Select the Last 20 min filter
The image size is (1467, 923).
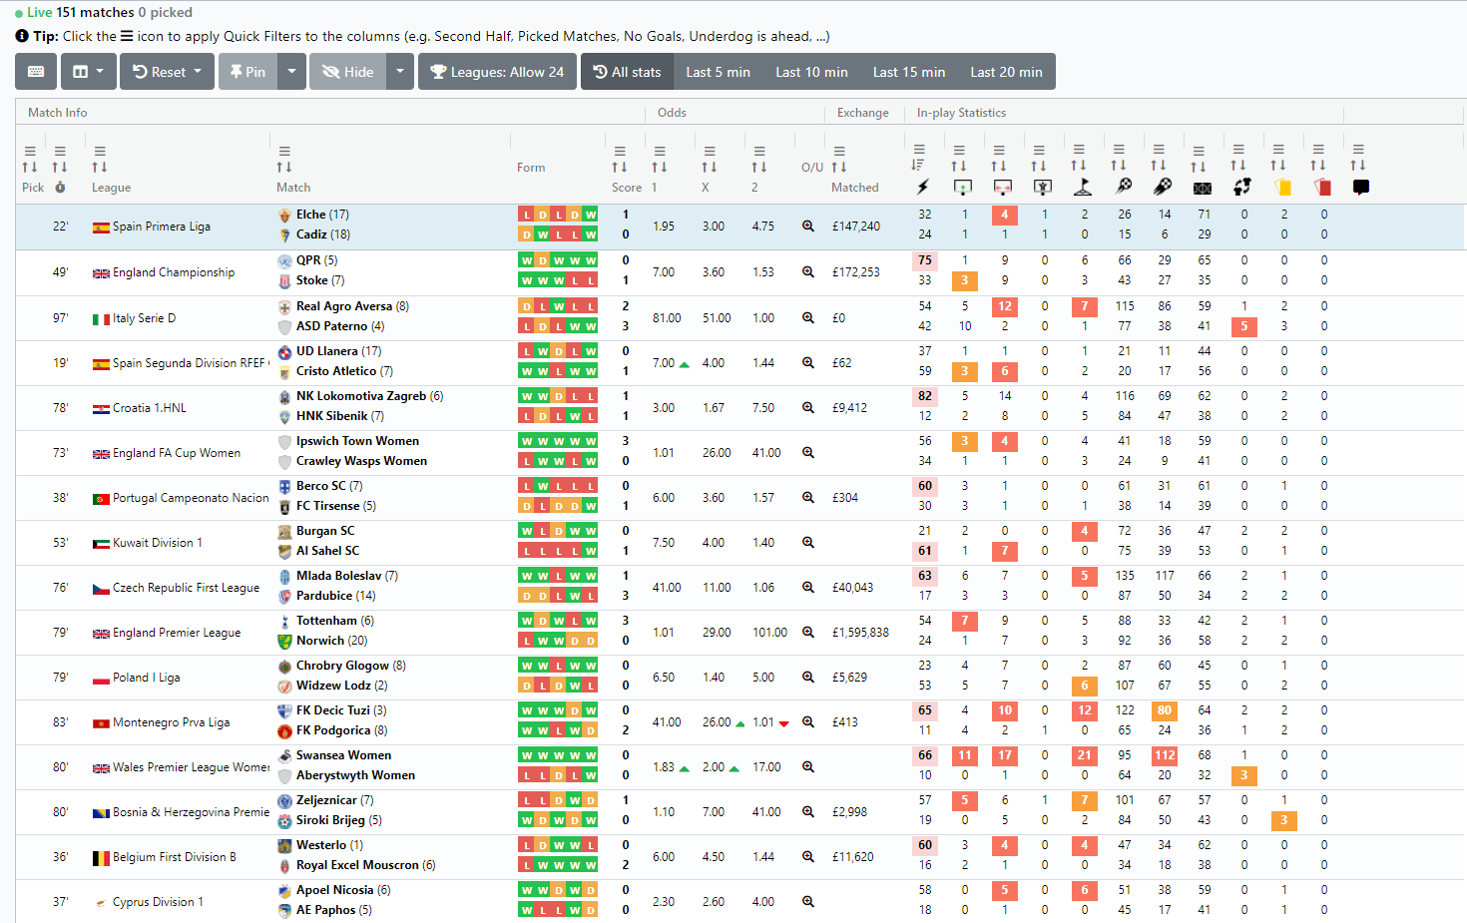[x=1005, y=71]
